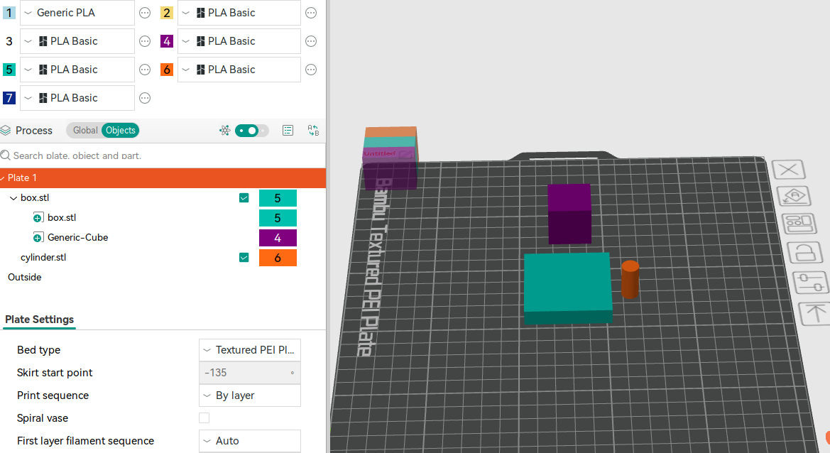830x453 pixels.
Task: Switch process view to Global
Action: [x=85, y=130]
